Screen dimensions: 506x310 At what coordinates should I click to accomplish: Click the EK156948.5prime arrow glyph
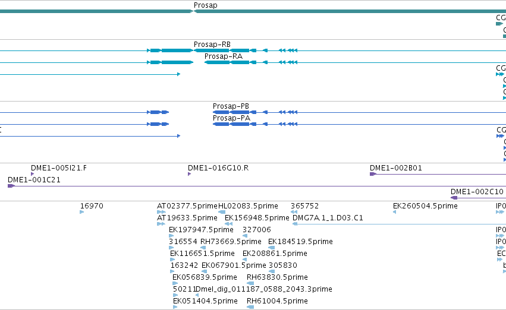[228, 224]
